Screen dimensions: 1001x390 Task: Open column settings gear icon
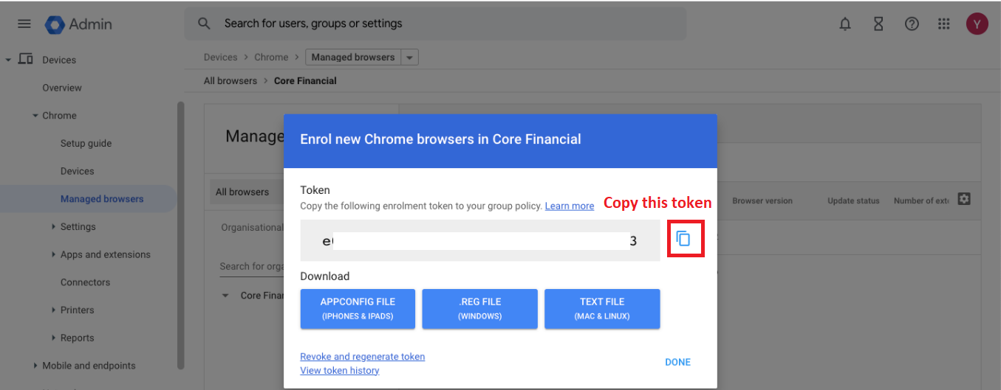(x=964, y=199)
